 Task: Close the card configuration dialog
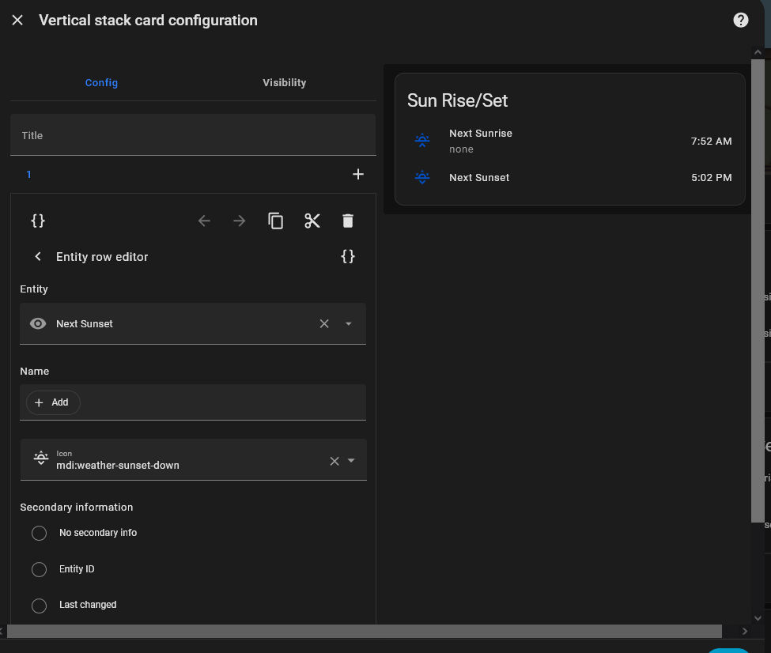point(17,21)
